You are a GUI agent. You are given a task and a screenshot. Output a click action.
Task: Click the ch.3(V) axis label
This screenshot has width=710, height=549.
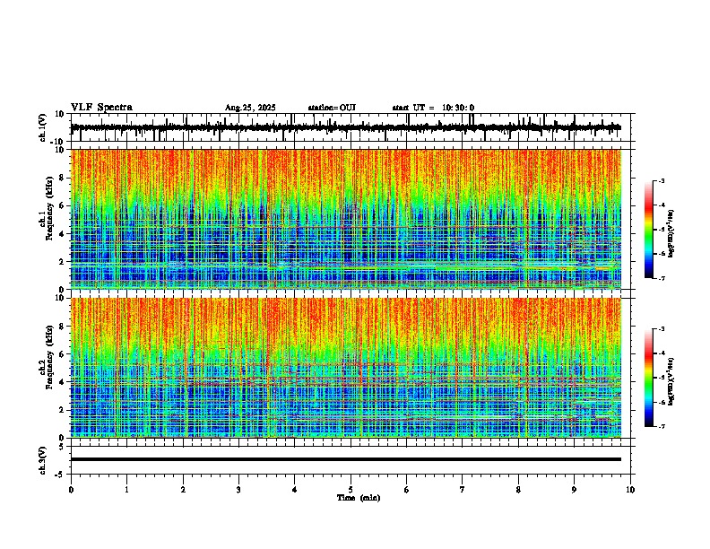43,460
